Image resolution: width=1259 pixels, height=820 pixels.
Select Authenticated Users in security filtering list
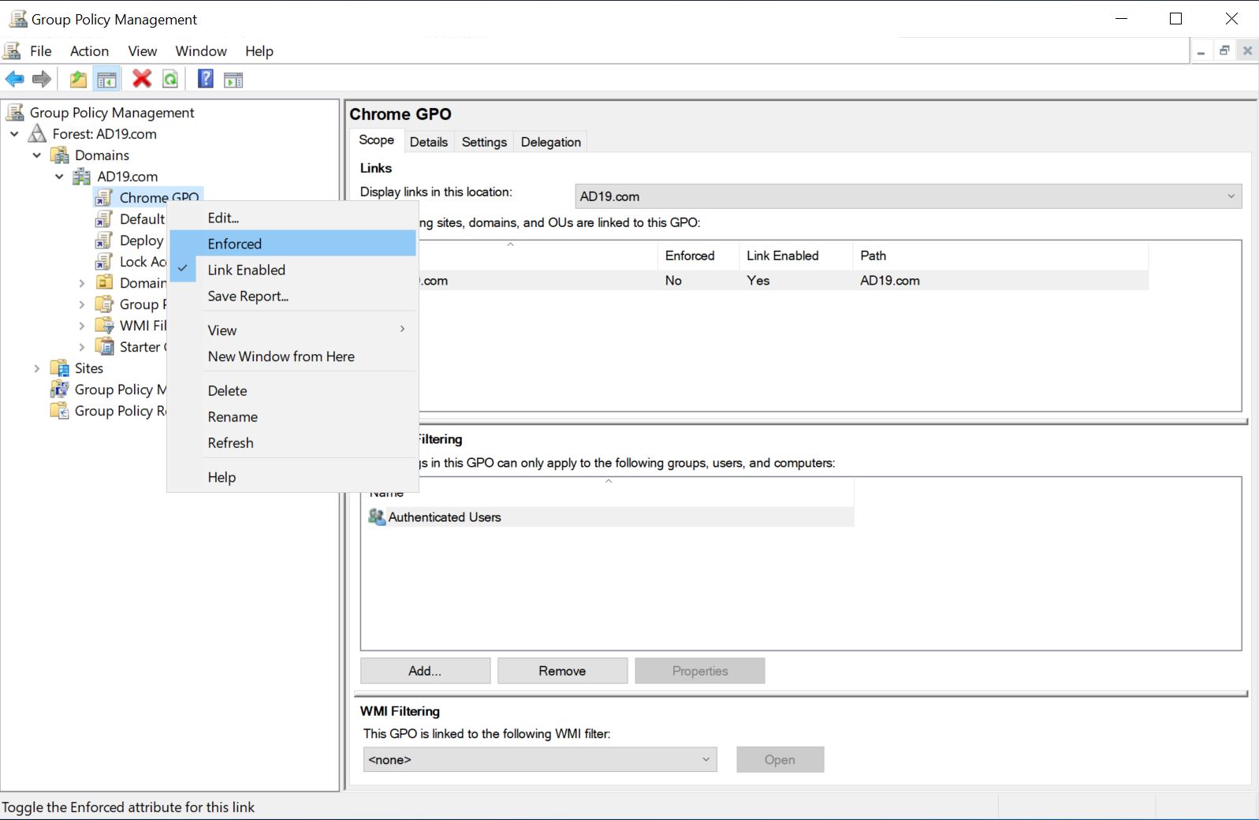[x=445, y=517]
